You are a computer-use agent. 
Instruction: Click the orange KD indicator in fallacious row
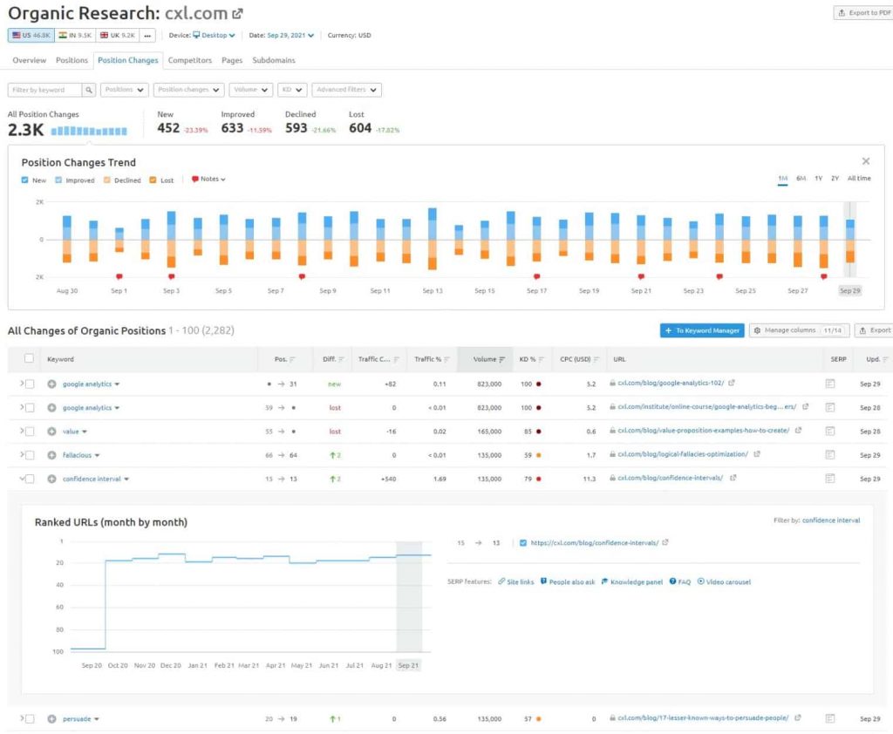click(539, 456)
